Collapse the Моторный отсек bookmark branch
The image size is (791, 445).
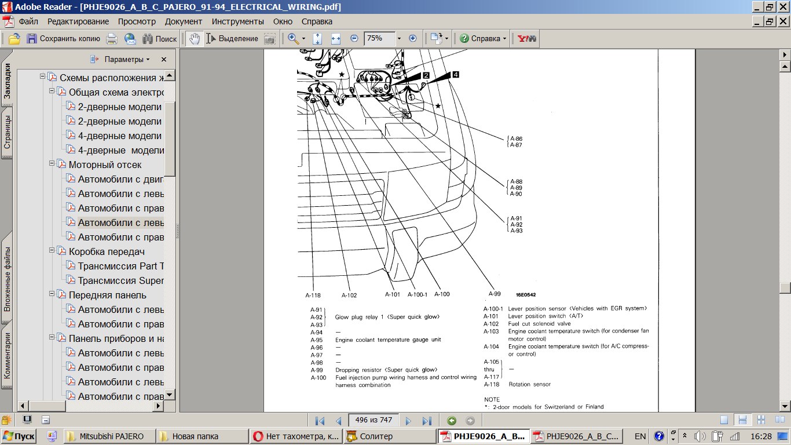tap(52, 164)
